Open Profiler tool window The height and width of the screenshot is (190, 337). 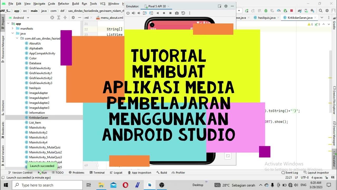coord(178,173)
